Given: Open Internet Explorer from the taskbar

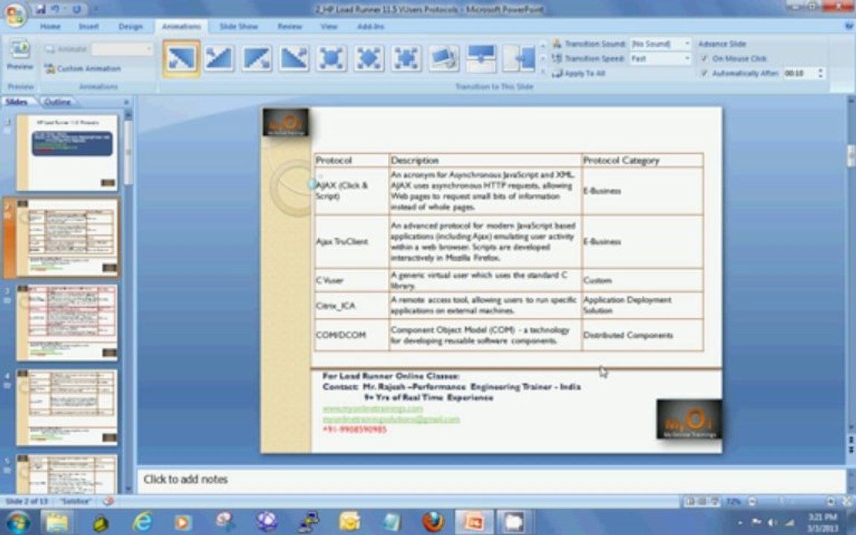Looking at the screenshot, I should (142, 522).
